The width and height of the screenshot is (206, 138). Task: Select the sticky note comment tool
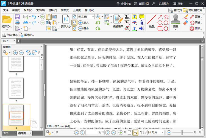tap(141, 17)
